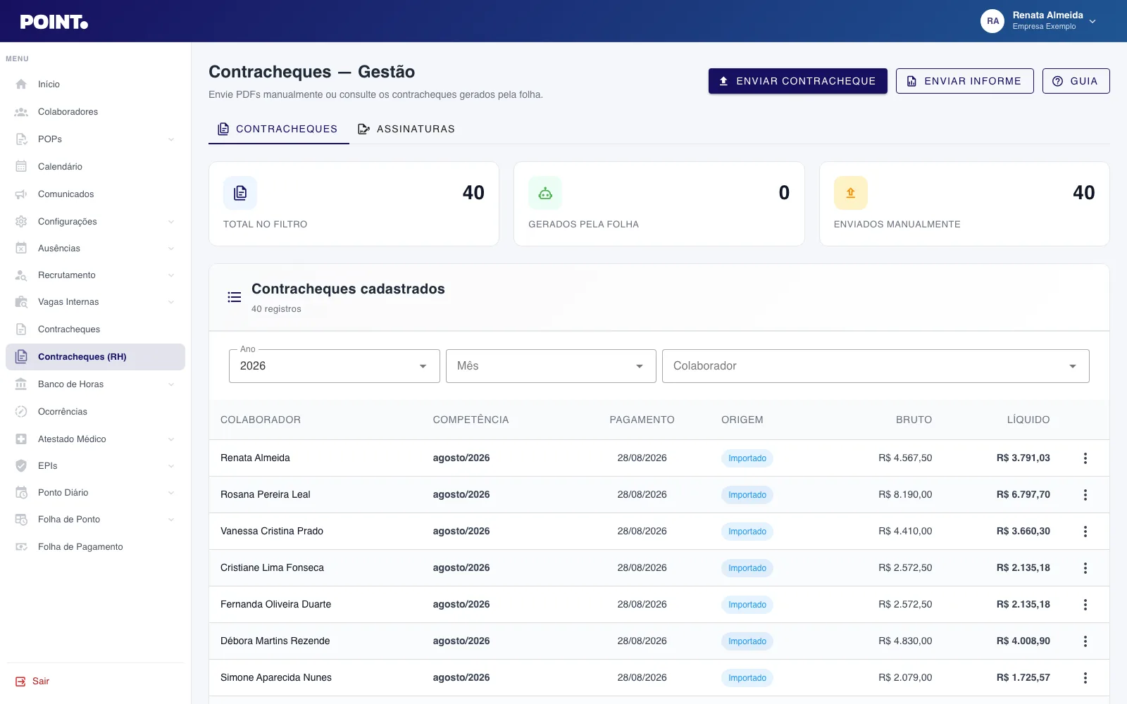The width and height of the screenshot is (1127, 704).
Task: Expand the Configurações submenu chevron
Action: click(x=171, y=222)
